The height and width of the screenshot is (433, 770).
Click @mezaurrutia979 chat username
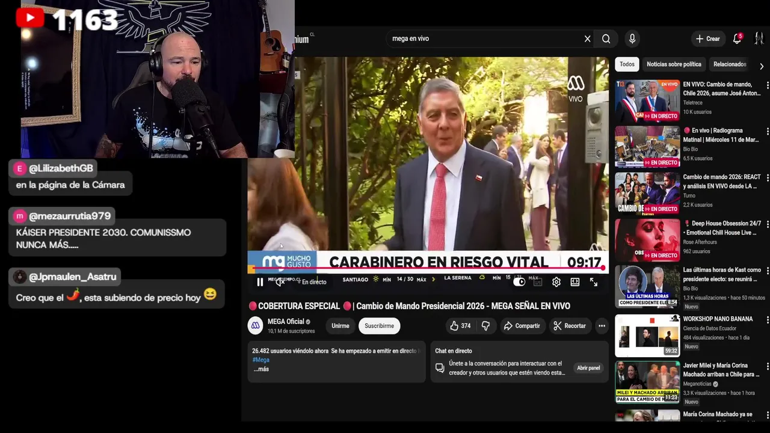click(70, 216)
